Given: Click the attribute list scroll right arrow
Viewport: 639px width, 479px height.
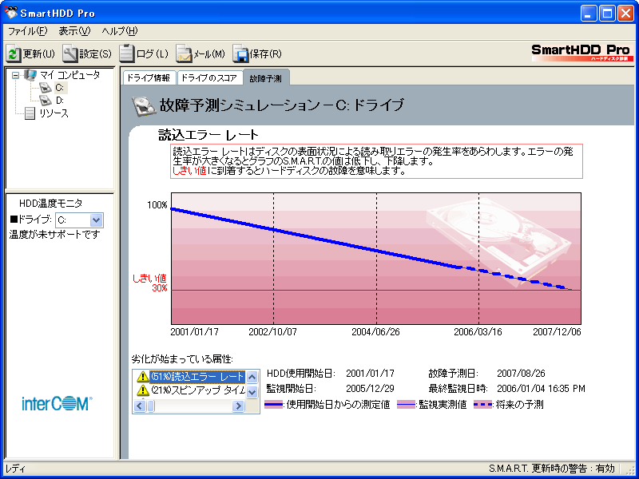Looking at the screenshot, I should 238,406.
